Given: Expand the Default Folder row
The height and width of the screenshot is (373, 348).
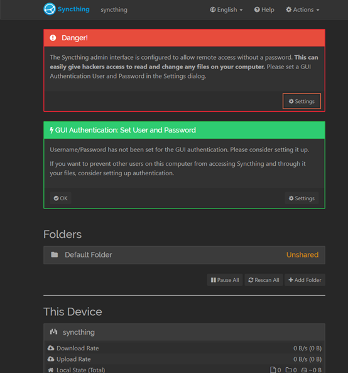Looking at the screenshot, I should (184, 255).
